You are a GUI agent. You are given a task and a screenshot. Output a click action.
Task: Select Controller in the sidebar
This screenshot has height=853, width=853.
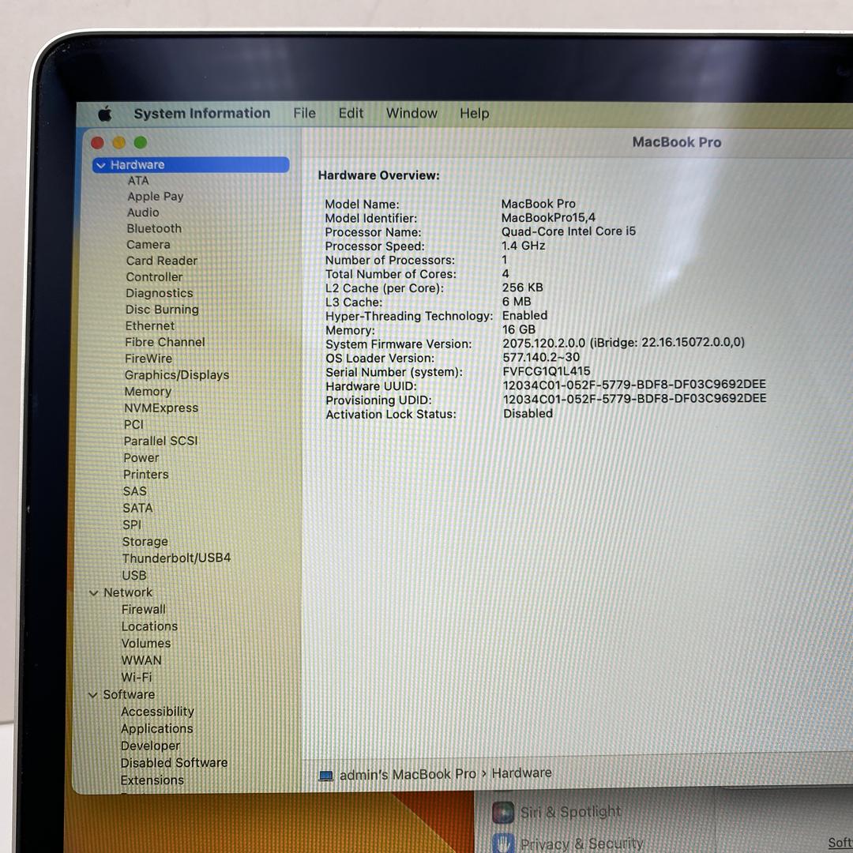pyautogui.click(x=155, y=277)
